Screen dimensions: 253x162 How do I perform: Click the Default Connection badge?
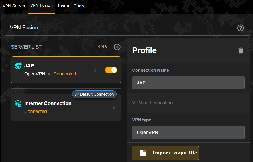(x=94, y=94)
